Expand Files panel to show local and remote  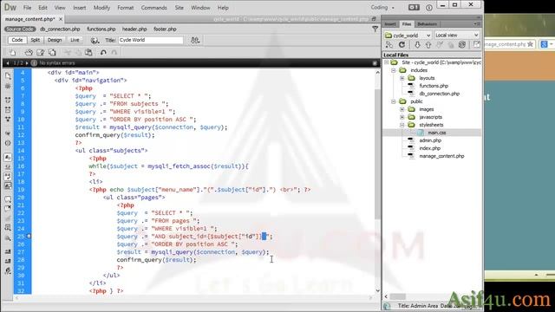tap(477, 44)
